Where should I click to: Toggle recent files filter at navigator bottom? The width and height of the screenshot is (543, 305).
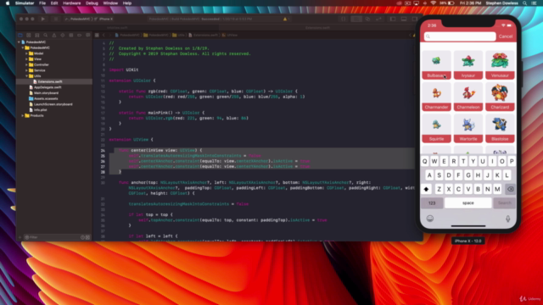click(x=82, y=237)
